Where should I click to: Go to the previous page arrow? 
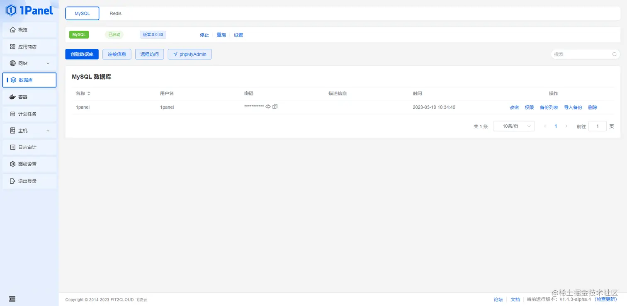point(545,126)
